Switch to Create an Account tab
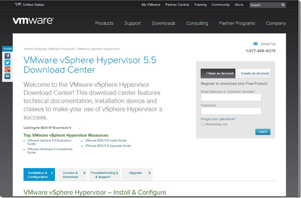 (x=253, y=73)
